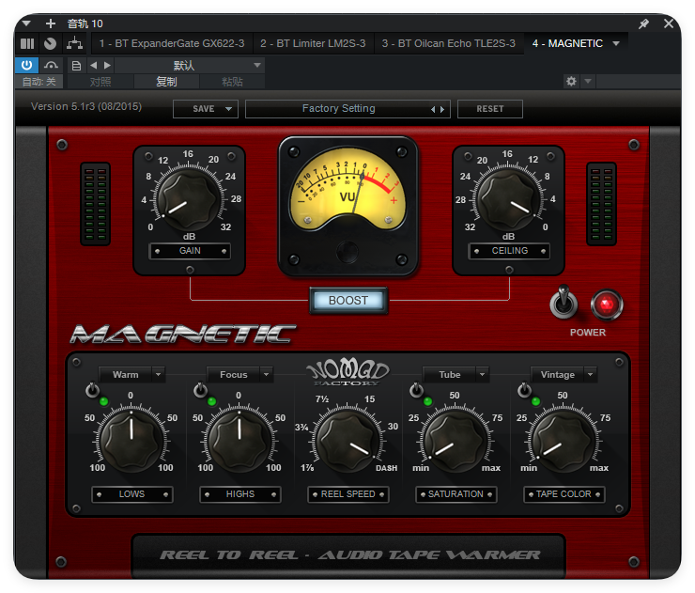
Task: Click the TAPE COLOR knob
Action: point(564,441)
